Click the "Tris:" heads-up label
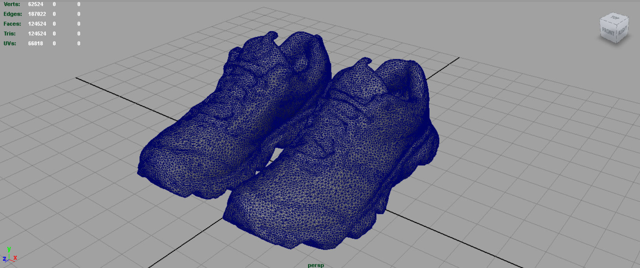Screen dimensions: 640x268 coord(9,33)
